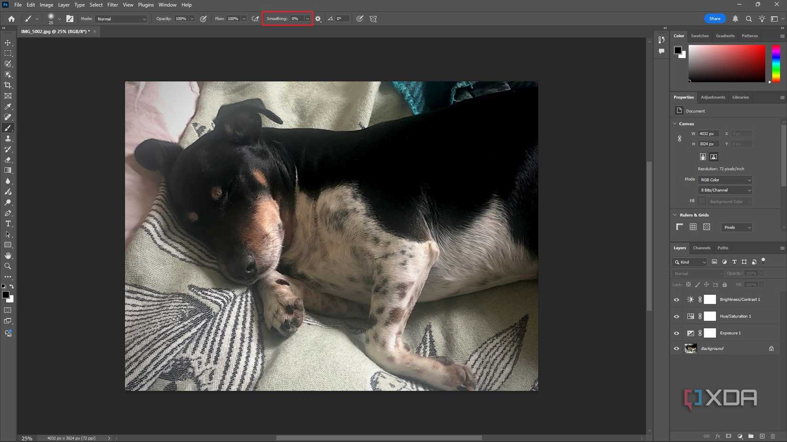Click the Share button
This screenshot has width=787, height=442.
click(x=715, y=19)
